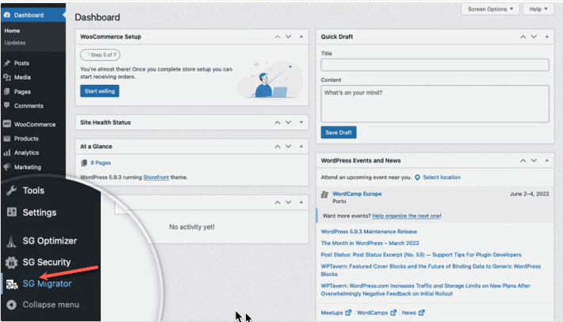This screenshot has height=322, width=563.
Task: Click the WooCommerce logo icon
Action: (x=7, y=125)
